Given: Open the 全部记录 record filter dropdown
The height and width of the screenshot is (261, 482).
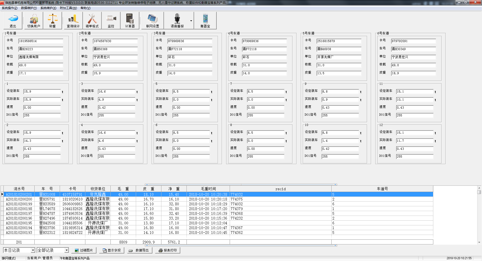Looking at the screenshot, I should [x=67, y=250].
